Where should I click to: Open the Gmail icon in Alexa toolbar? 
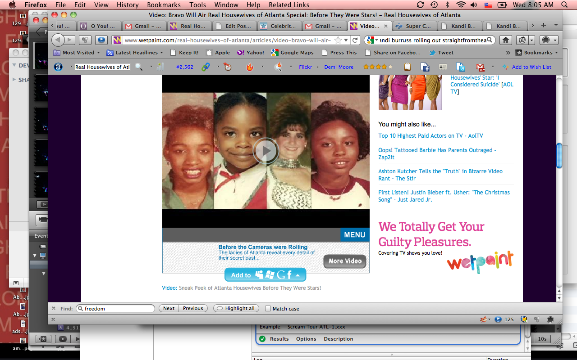pyautogui.click(x=481, y=67)
